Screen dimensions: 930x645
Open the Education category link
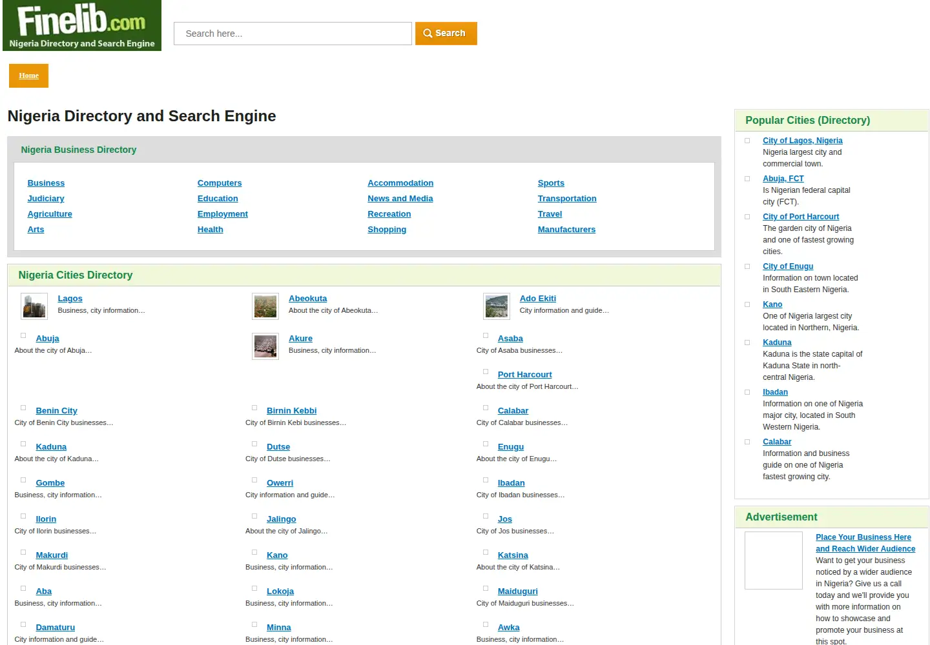(x=218, y=199)
